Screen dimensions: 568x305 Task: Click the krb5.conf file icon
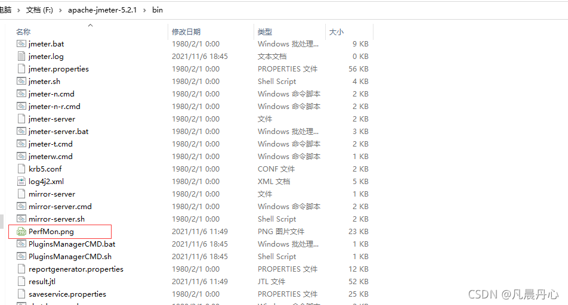[x=21, y=169]
